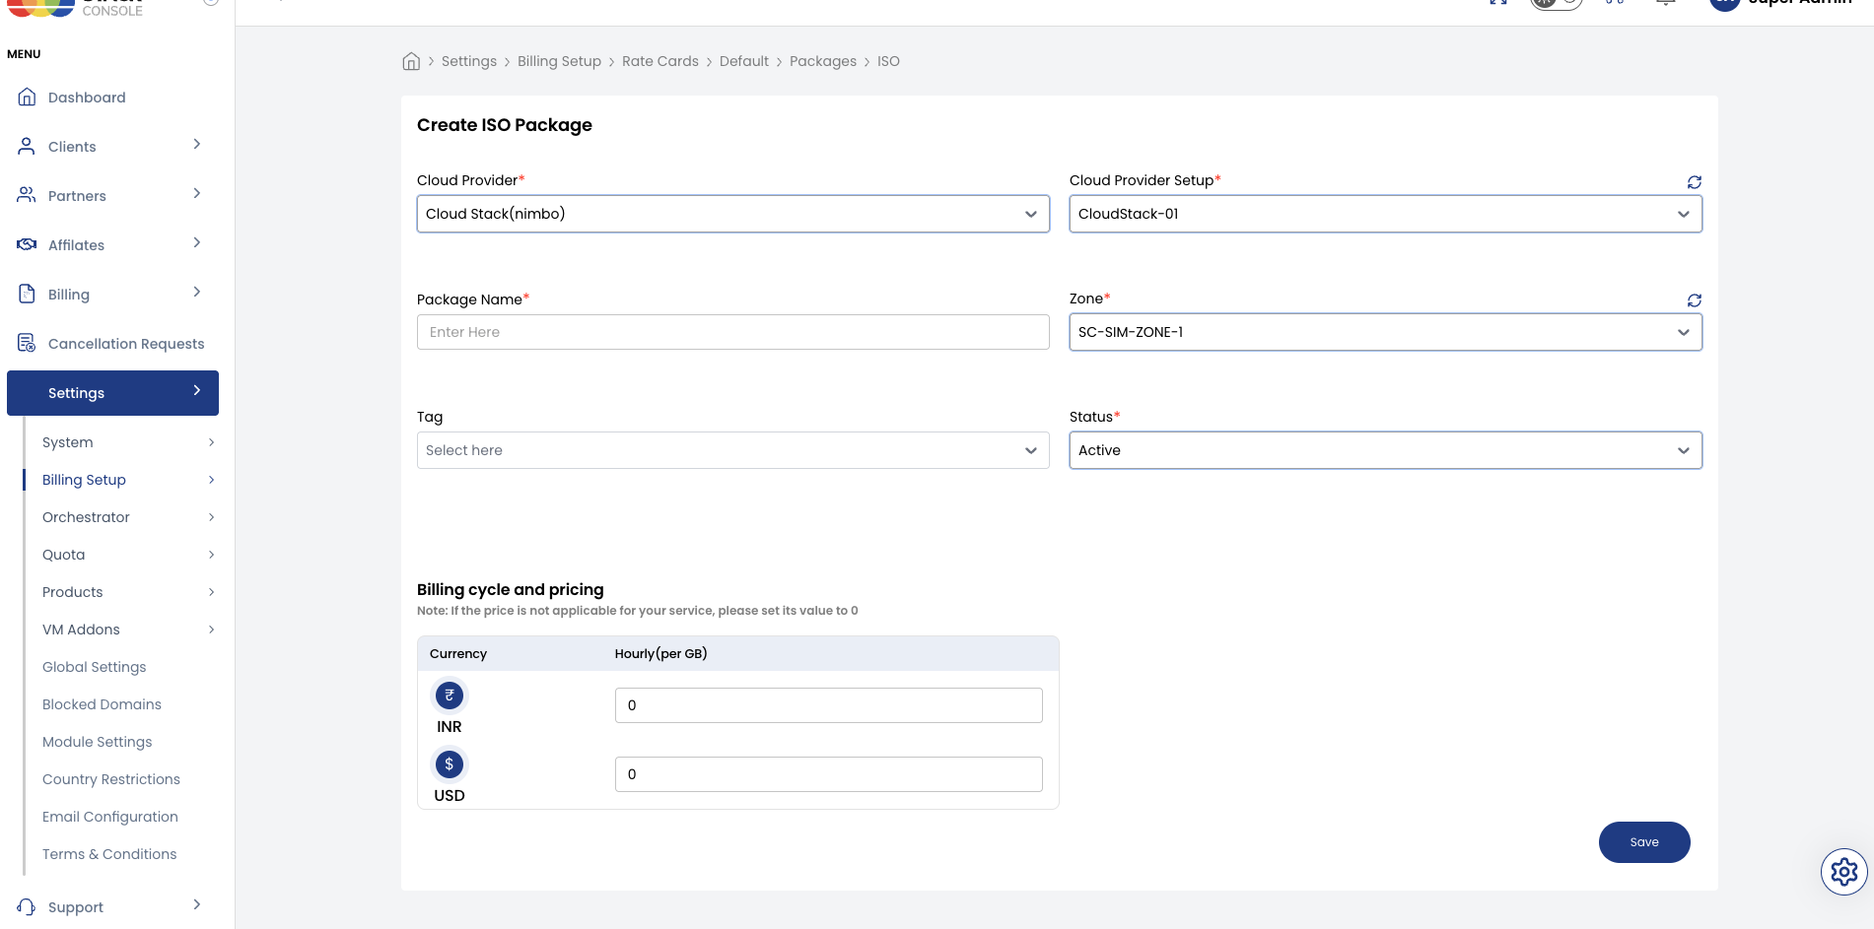The image size is (1874, 929).
Task: Open the Billing Setup submenu
Action: (128, 480)
